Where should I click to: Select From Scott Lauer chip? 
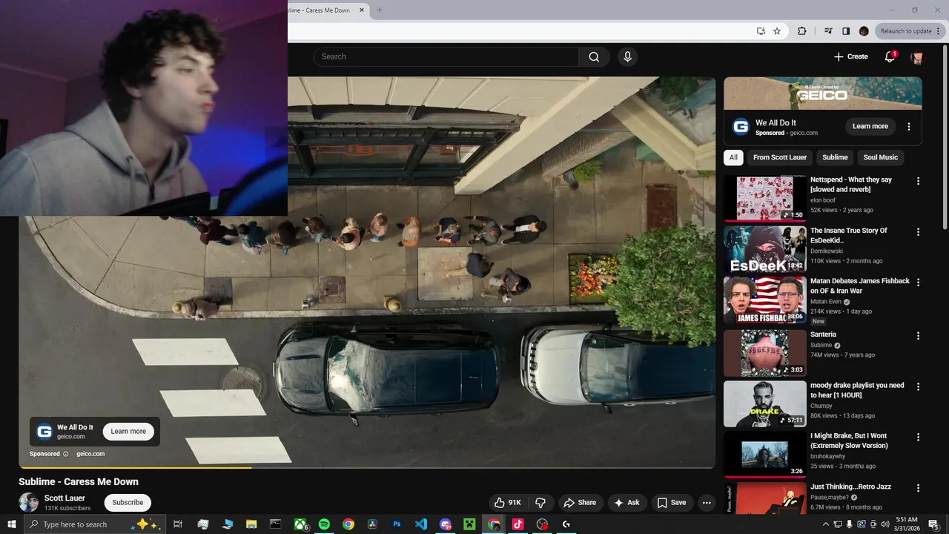[780, 157]
